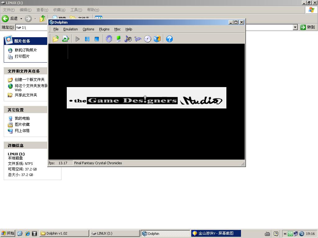Click the first quick launch icon beside 开始
This screenshot has width=318, height=238.
[20, 233]
